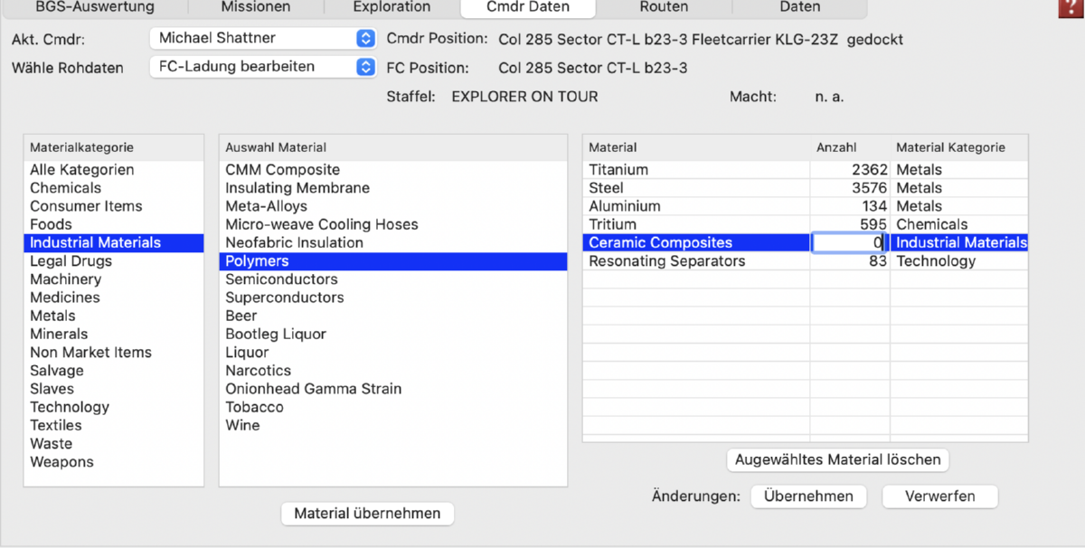Click the Anzahl column header

pyautogui.click(x=835, y=147)
